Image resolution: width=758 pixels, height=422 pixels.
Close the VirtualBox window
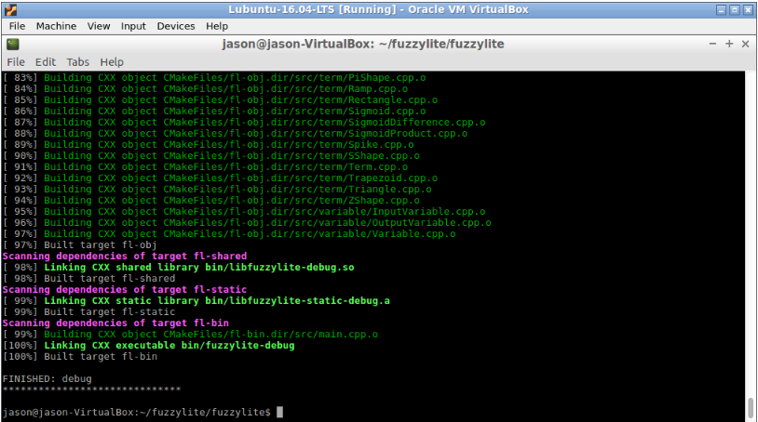[x=748, y=9]
